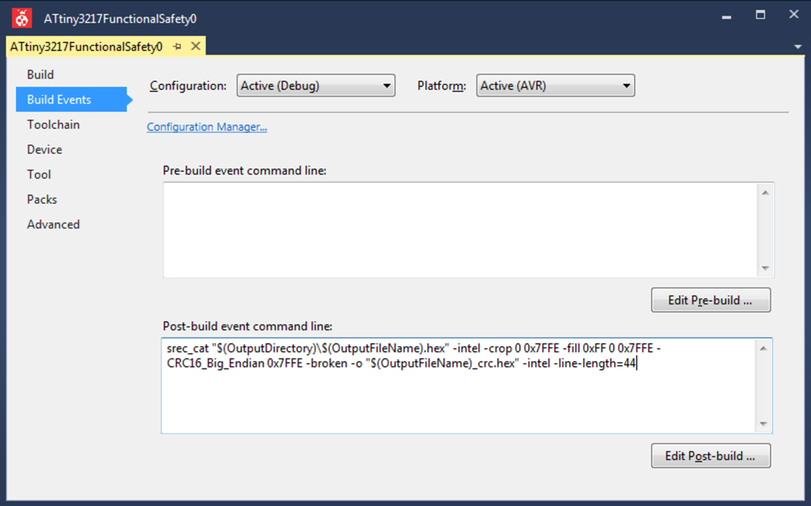This screenshot has width=811, height=506.
Task: Close the ATtiny3217FunctionalSafety0 tab
Action: tap(195, 46)
